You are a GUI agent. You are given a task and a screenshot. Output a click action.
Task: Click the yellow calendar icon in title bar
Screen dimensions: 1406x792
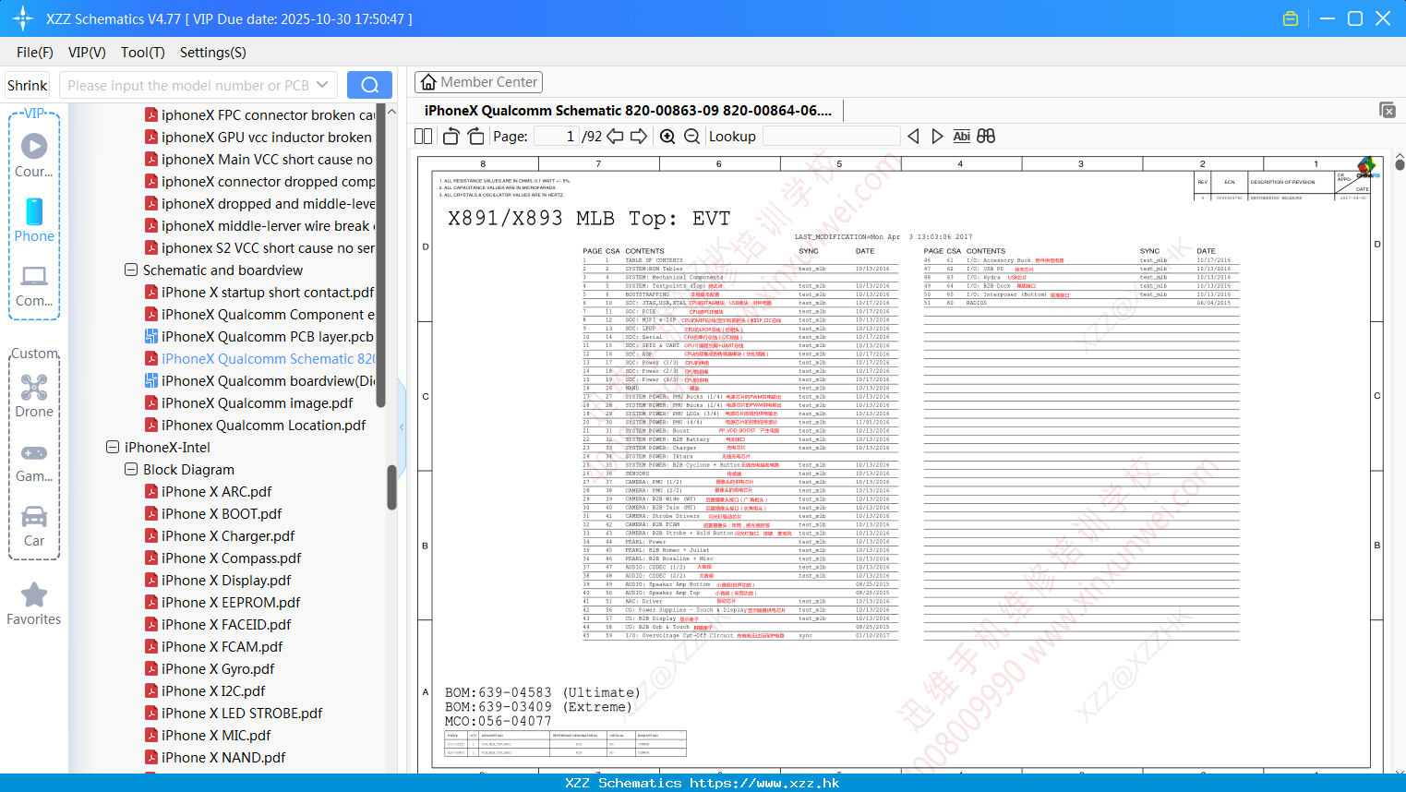tap(1291, 18)
